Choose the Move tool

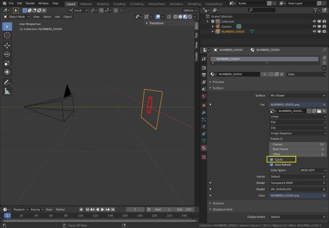(7, 46)
